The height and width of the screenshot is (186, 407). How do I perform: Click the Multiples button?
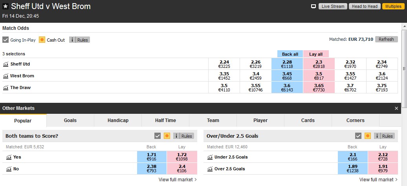tap(393, 7)
